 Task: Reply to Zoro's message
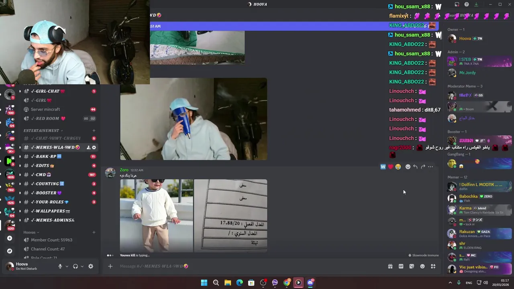pos(415,167)
